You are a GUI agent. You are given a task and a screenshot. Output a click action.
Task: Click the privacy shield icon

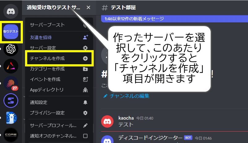pos(85,113)
